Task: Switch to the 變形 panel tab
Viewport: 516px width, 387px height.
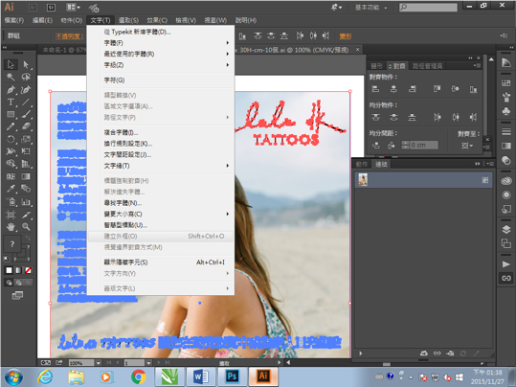Action: pos(376,66)
